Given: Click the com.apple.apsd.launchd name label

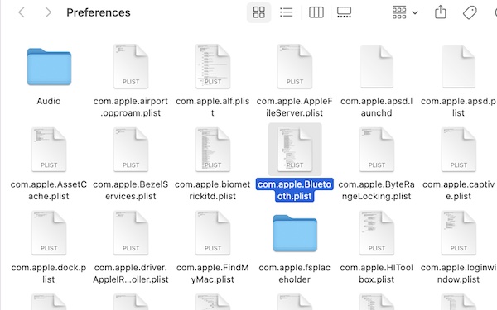Looking at the screenshot, I should click(x=377, y=107).
